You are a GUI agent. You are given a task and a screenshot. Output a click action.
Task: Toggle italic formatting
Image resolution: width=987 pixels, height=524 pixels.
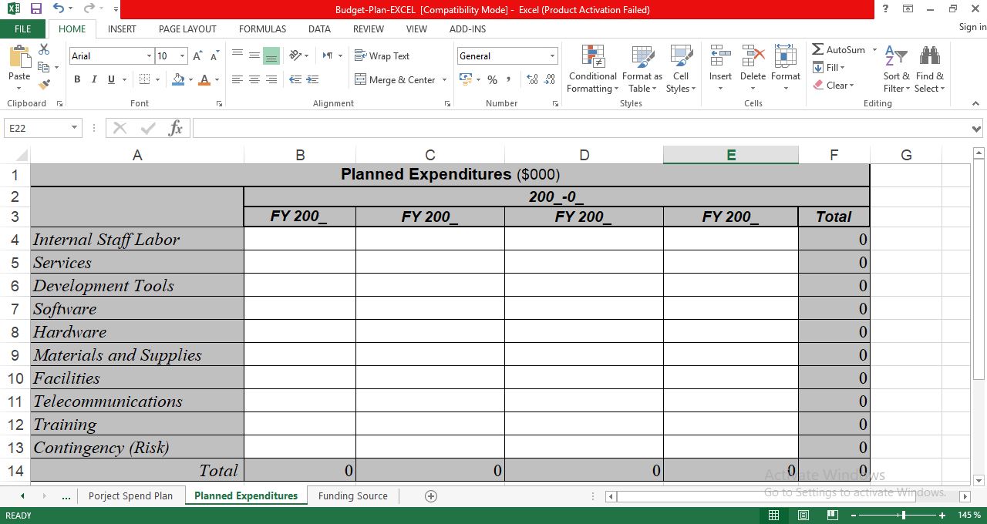click(x=93, y=79)
